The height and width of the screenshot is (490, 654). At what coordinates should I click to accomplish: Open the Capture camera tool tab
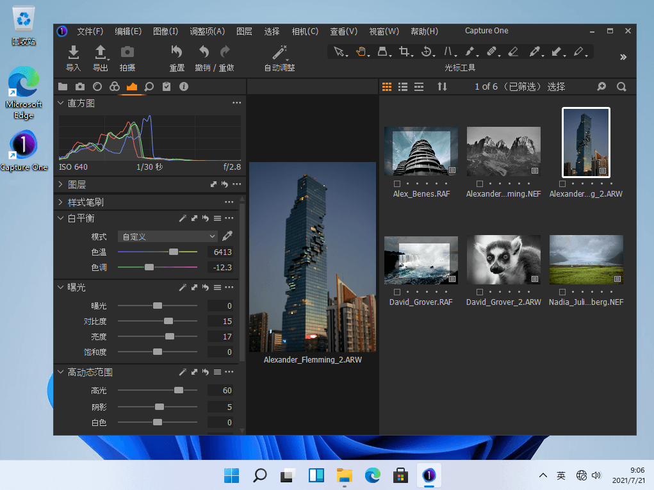click(x=80, y=86)
